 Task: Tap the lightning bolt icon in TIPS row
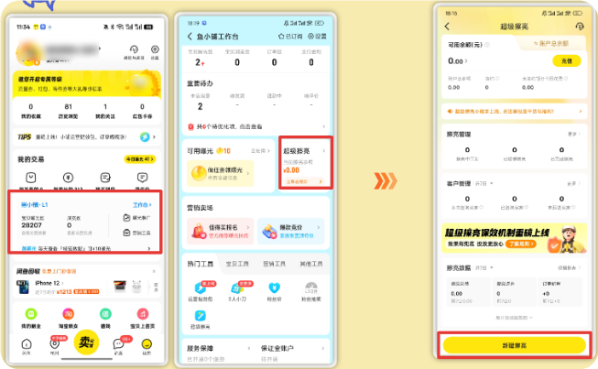(145, 136)
